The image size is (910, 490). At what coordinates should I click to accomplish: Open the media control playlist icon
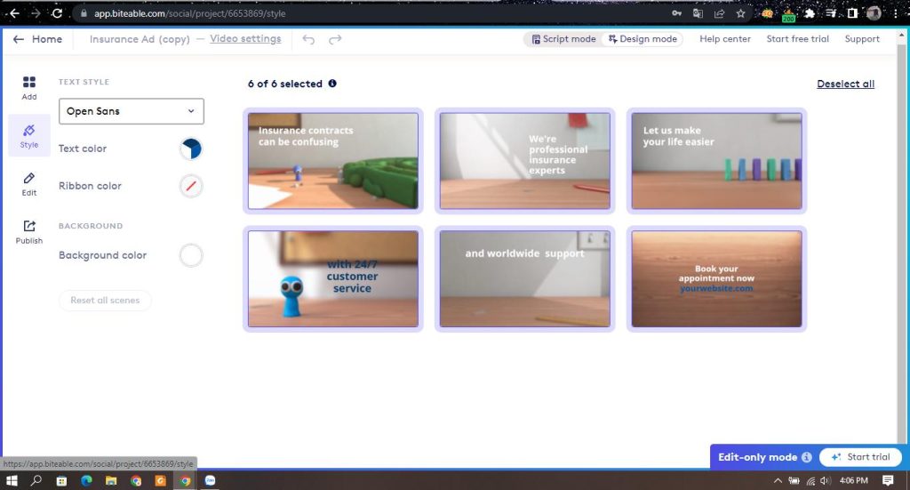[x=831, y=12]
